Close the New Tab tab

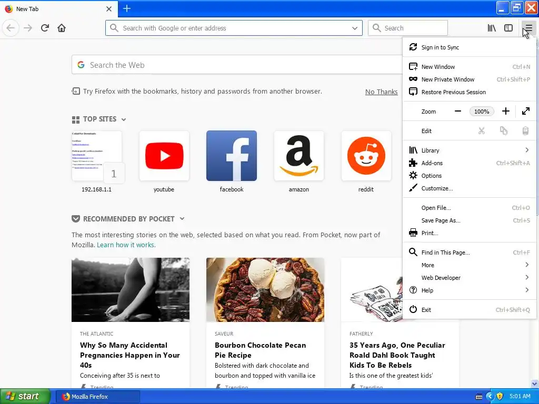108,9
